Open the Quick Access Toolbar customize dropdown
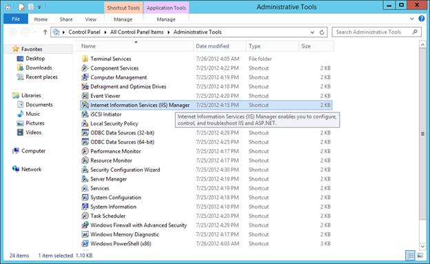430x264 pixels. pos(39,8)
